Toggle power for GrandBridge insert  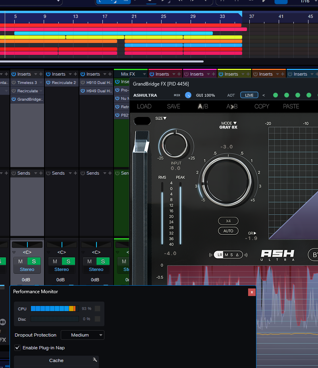click(x=13, y=99)
